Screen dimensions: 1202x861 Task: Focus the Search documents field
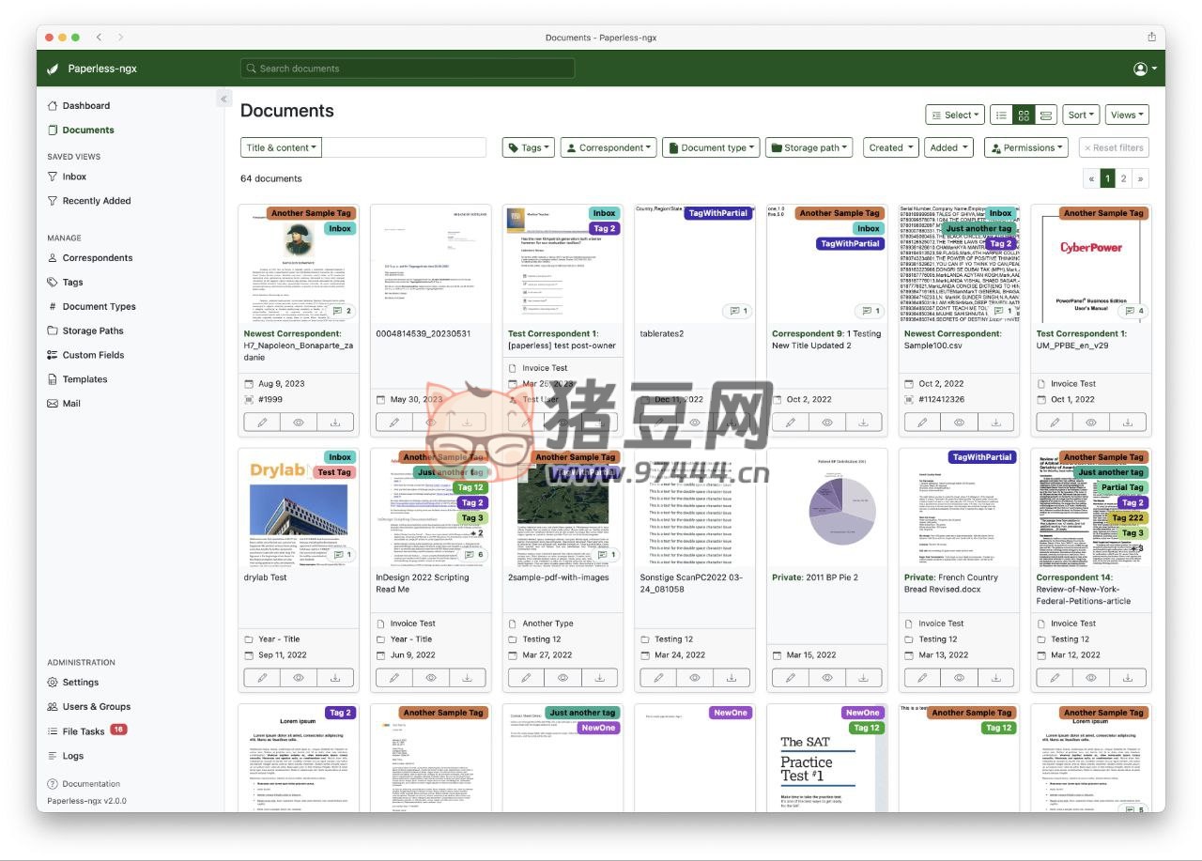(408, 69)
